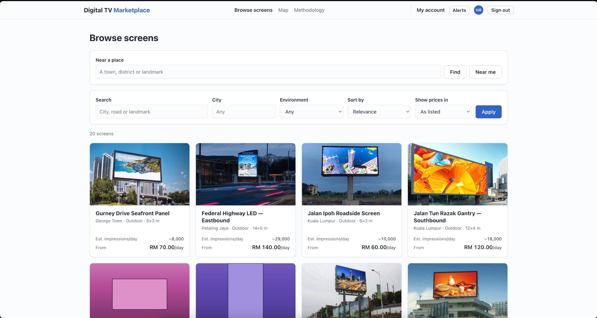The image size is (597, 318).
Task: Click the Sign out button
Action: (x=500, y=10)
